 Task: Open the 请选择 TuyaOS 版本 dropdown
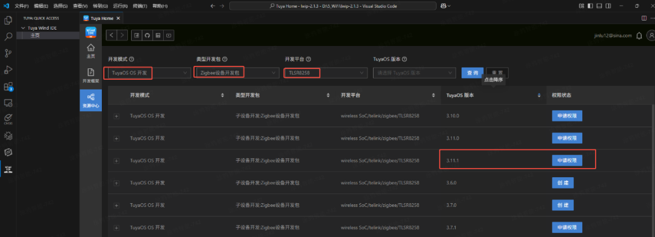[414, 73]
